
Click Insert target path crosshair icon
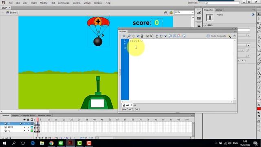(134, 36)
